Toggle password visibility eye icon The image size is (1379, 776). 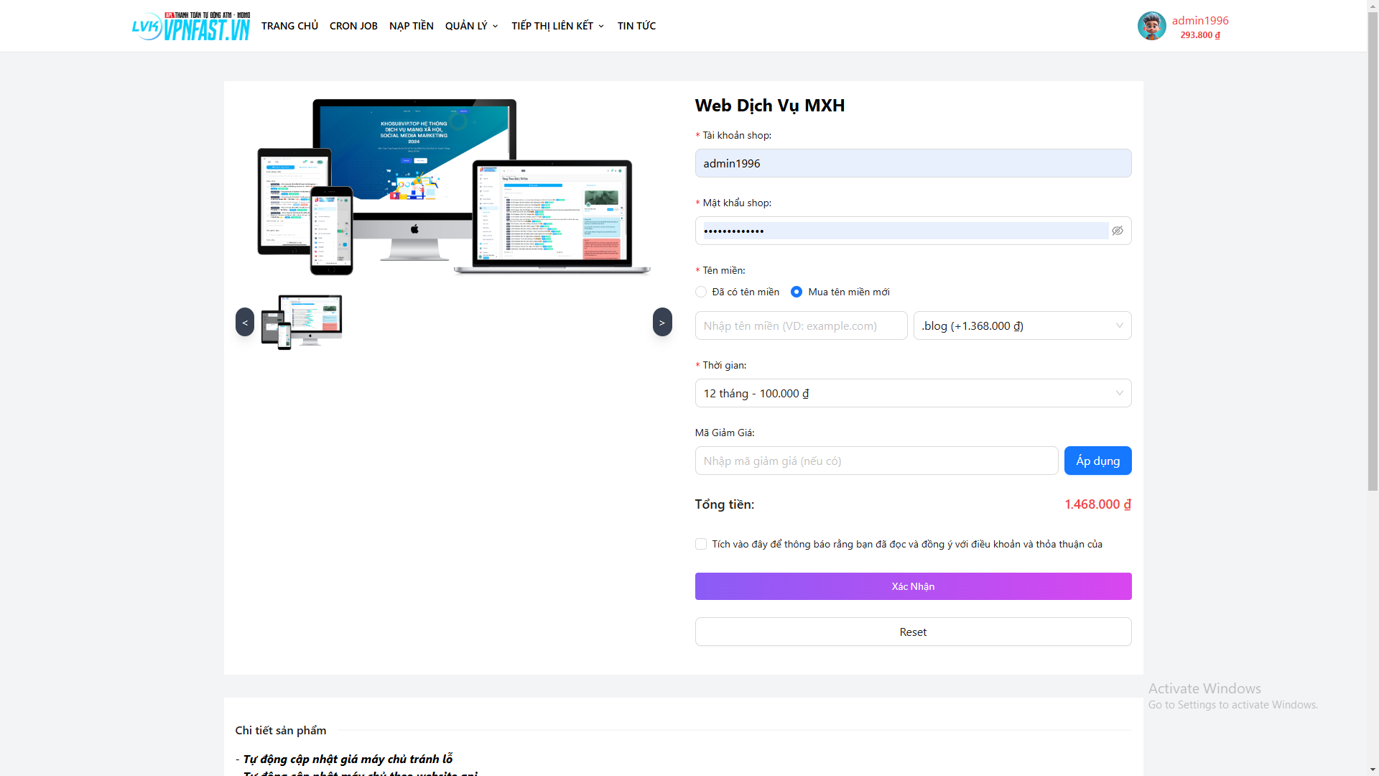pyautogui.click(x=1118, y=231)
